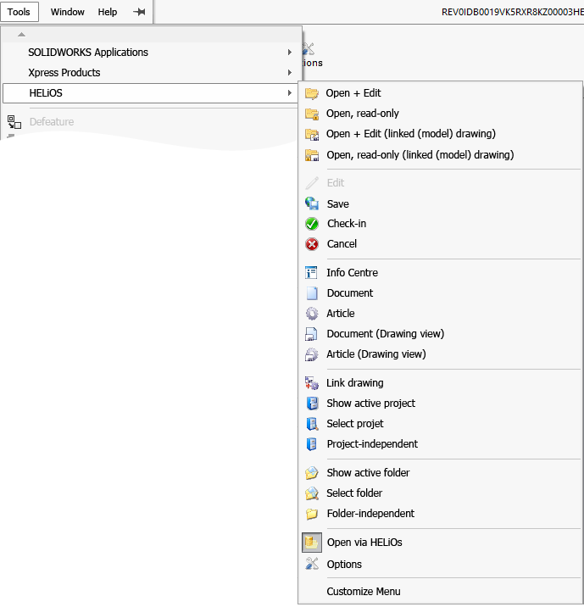584x607 pixels.
Task: Click the HELiOS Save icon
Action: (312, 203)
